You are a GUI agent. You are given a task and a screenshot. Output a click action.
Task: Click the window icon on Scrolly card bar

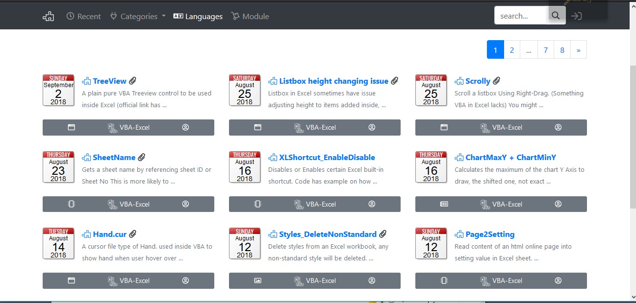tap(444, 127)
